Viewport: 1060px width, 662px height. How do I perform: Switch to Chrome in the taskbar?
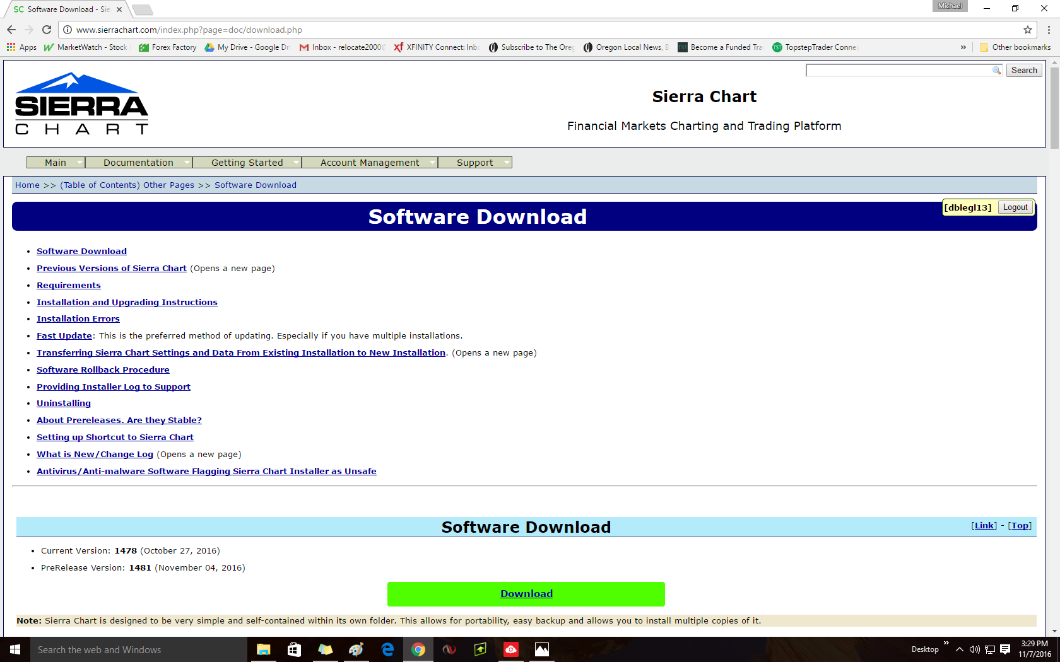[x=418, y=649]
